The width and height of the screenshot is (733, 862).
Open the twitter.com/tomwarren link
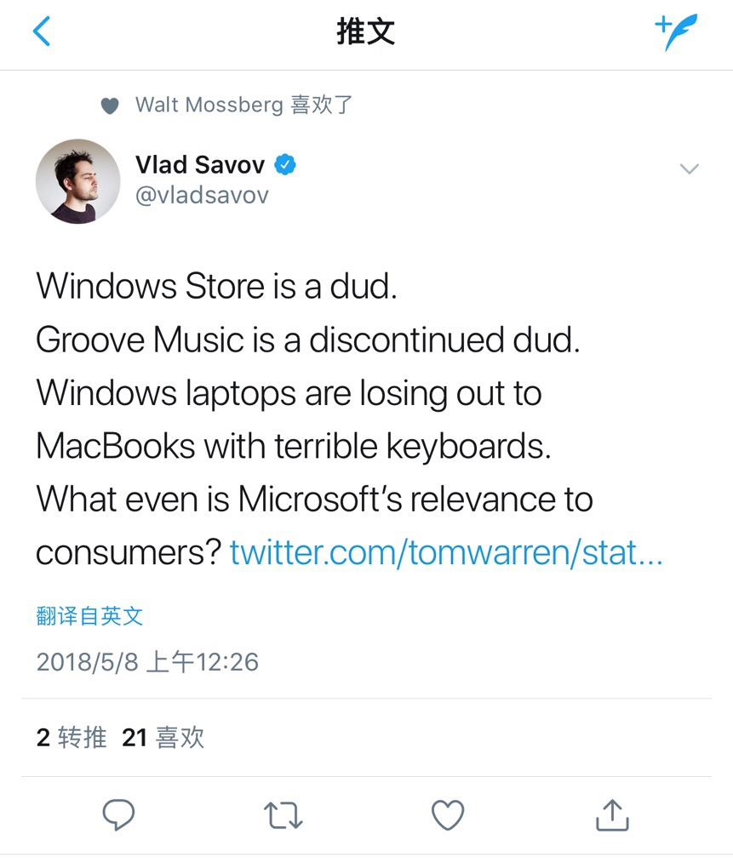pyautogui.click(x=446, y=552)
